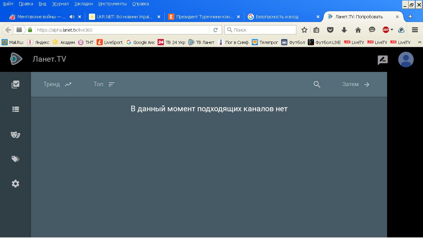The image size is (423, 238).
Task: Open the Закладки menu
Action: 83,4
